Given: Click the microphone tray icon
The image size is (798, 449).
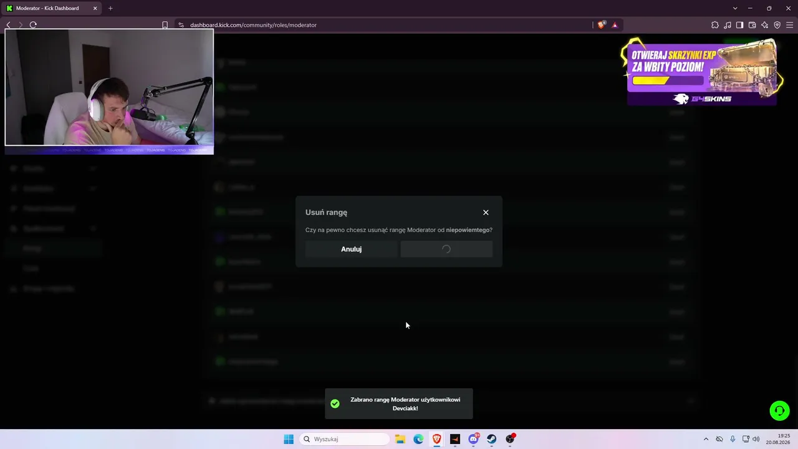Looking at the screenshot, I should 733,439.
